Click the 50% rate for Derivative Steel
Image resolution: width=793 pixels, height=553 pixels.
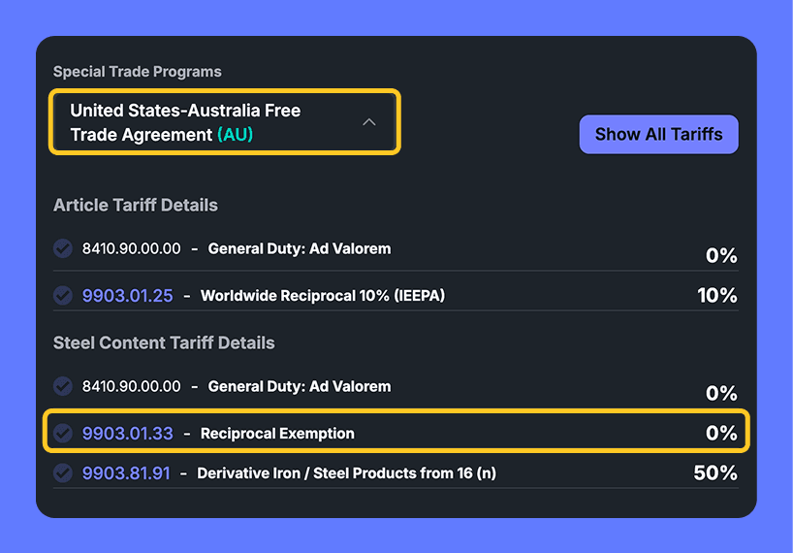pyautogui.click(x=715, y=473)
